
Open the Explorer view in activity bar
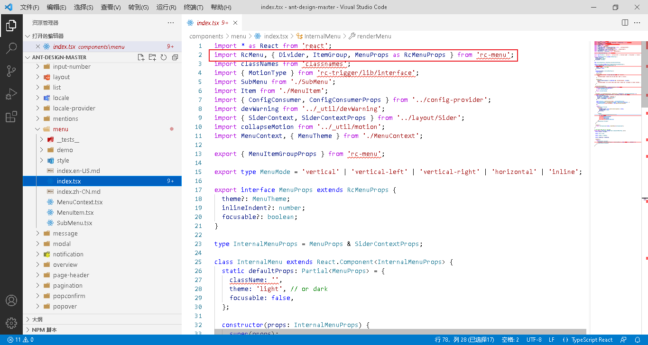(x=11, y=25)
